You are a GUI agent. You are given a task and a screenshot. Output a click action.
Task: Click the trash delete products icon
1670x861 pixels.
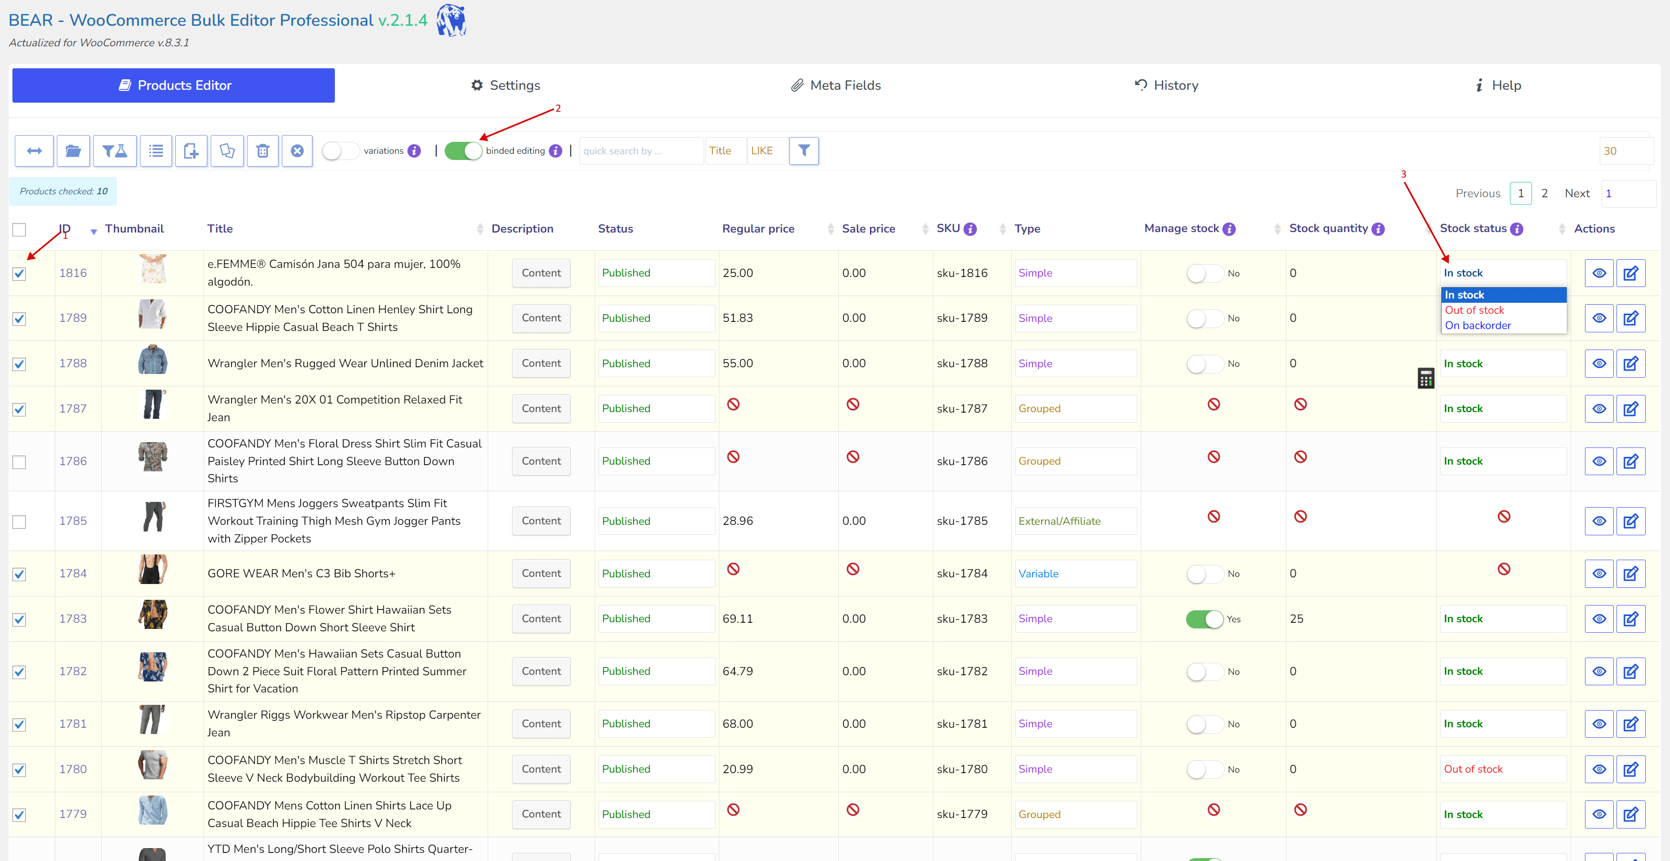pos(263,151)
